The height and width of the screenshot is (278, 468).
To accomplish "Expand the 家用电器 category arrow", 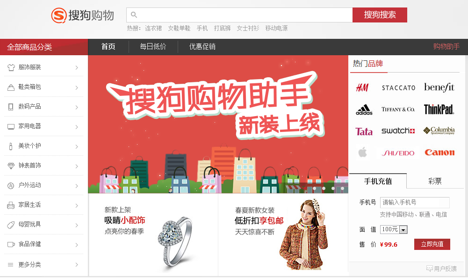I will click(x=77, y=127).
